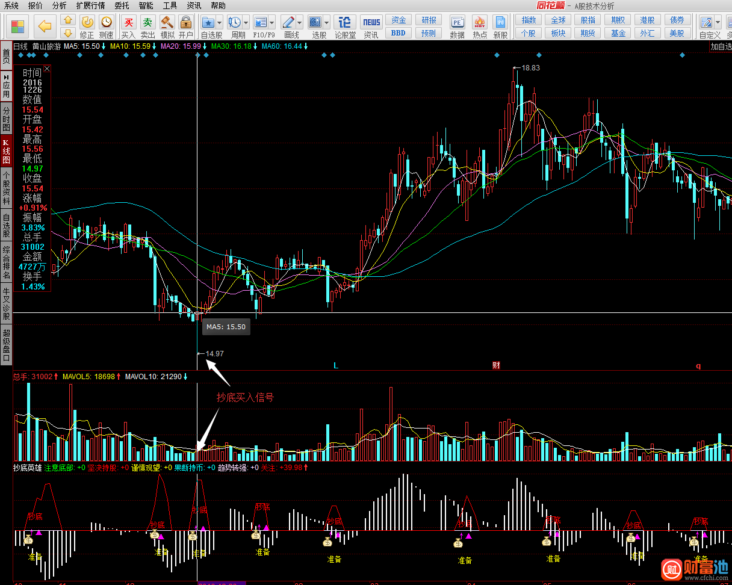Open the 帮助 menu
Screen dimensions: 732x585
[x=219, y=5]
